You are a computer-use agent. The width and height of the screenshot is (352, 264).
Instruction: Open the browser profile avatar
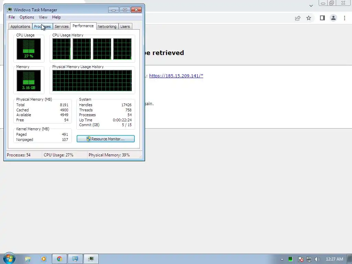pos(333,18)
